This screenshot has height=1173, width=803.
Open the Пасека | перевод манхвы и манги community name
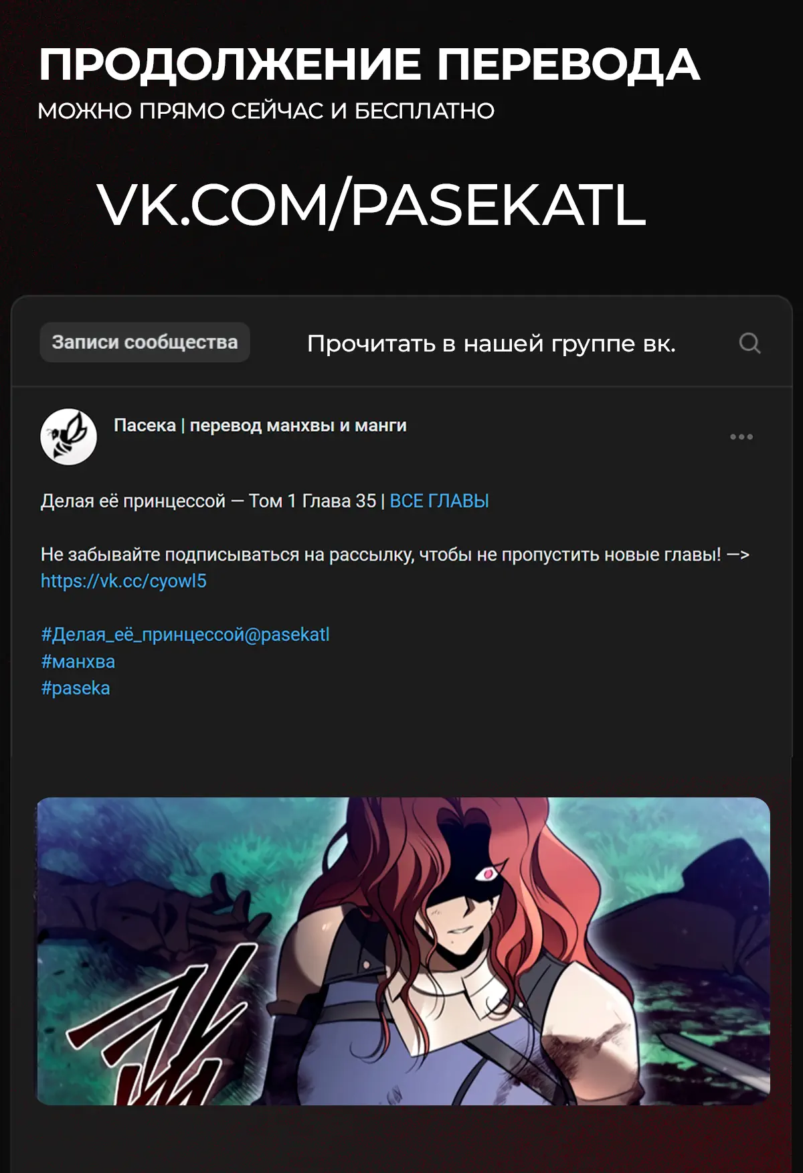[260, 426]
